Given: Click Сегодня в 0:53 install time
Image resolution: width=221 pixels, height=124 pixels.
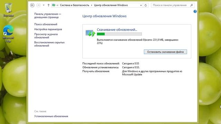Looking at the screenshot, I should (131, 68).
